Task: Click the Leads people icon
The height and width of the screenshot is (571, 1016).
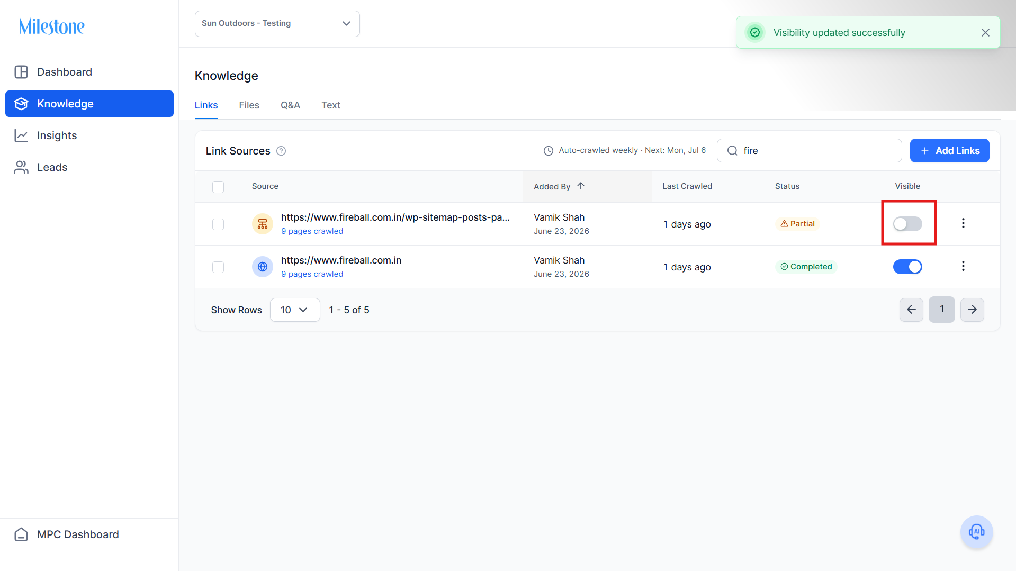Action: click(21, 167)
